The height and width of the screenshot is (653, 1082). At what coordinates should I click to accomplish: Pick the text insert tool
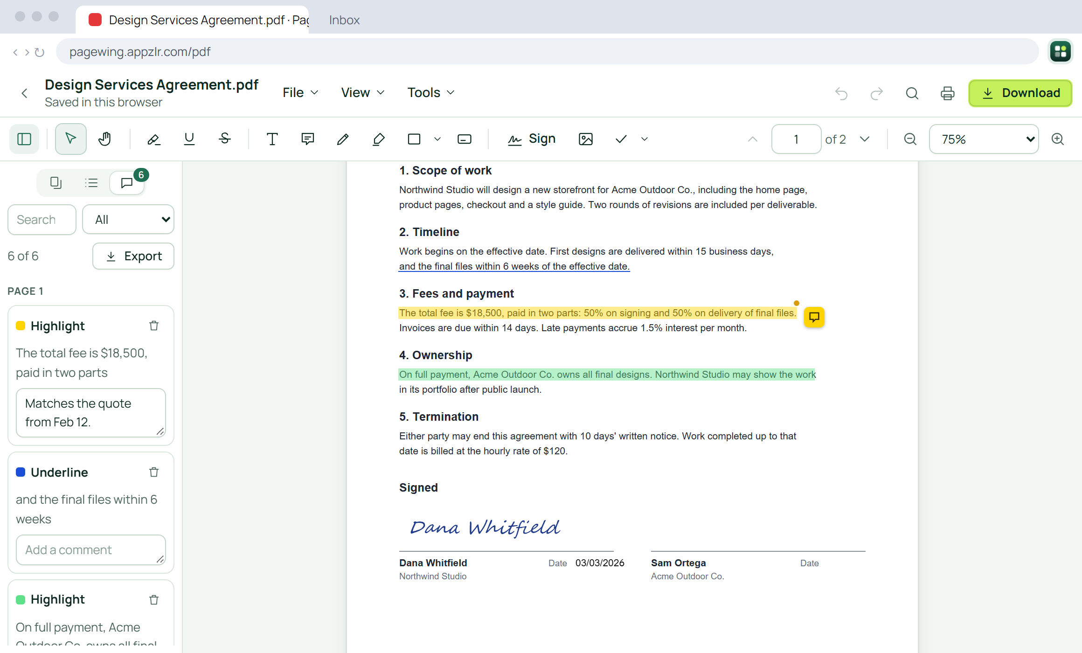coord(272,139)
